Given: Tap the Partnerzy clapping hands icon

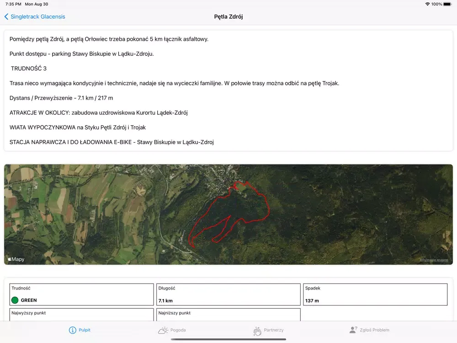Looking at the screenshot, I should click(257, 331).
